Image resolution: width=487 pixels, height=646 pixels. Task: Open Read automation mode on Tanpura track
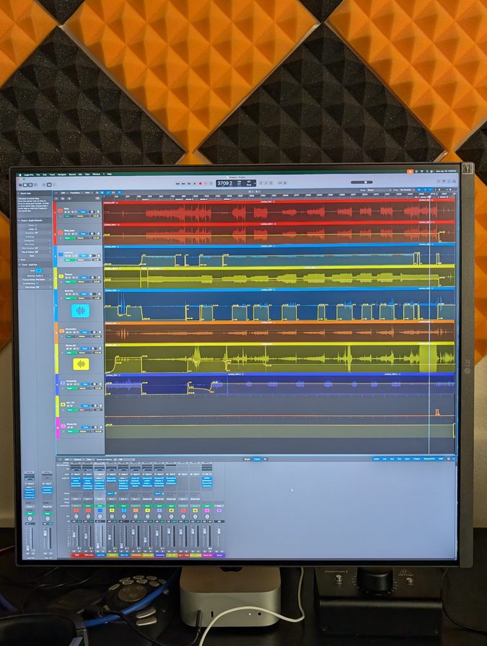click(71, 282)
